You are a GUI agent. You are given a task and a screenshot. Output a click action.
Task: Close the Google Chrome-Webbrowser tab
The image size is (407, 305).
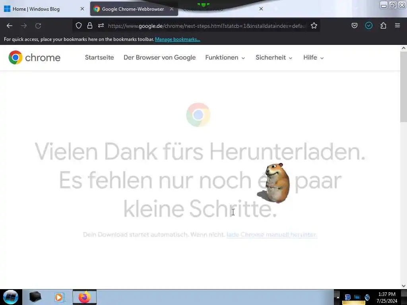(x=172, y=9)
